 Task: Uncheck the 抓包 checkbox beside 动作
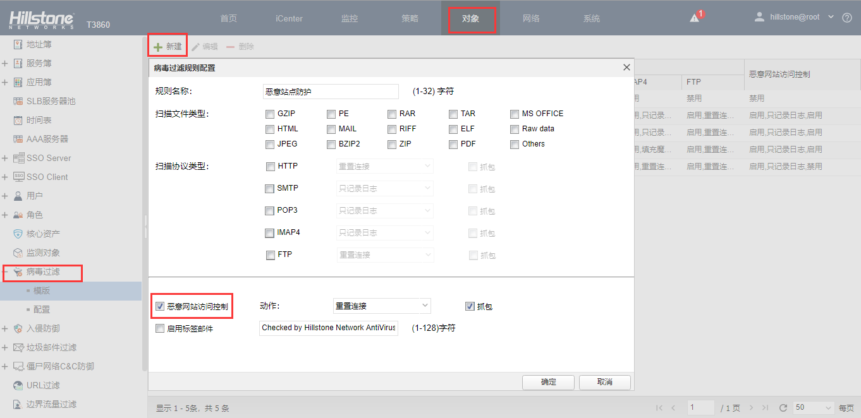tap(470, 306)
